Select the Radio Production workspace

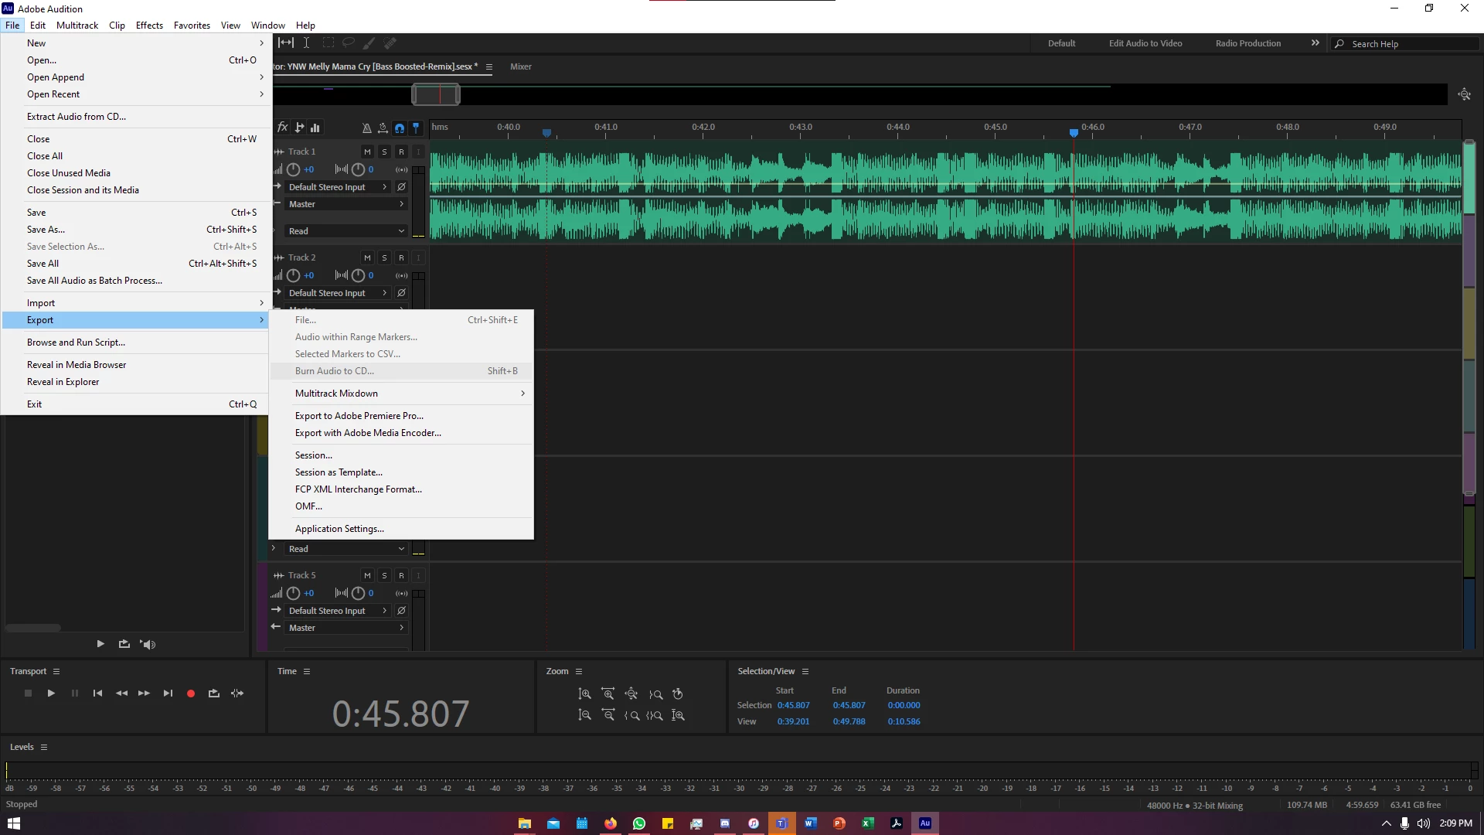(x=1247, y=43)
